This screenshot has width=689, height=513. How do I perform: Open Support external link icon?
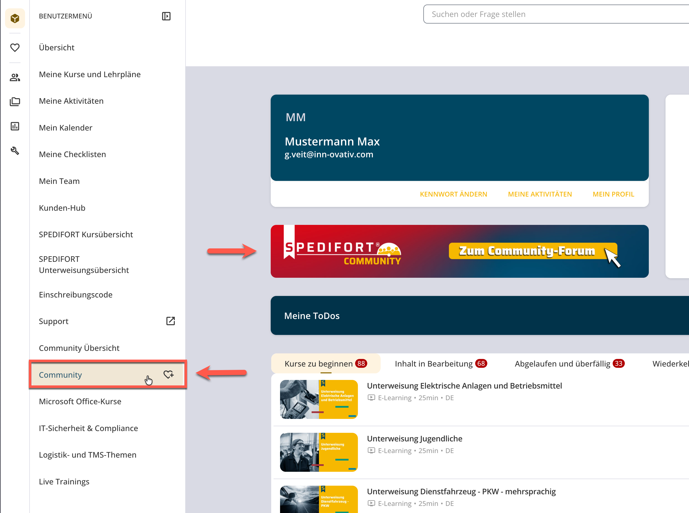(x=171, y=321)
